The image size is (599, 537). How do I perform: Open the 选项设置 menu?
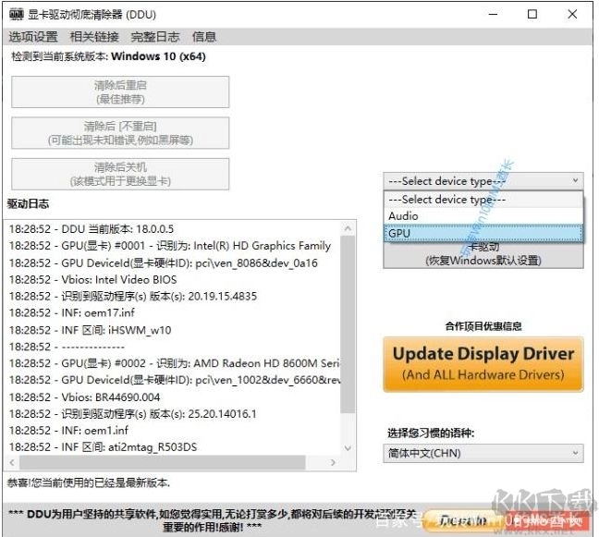point(33,37)
